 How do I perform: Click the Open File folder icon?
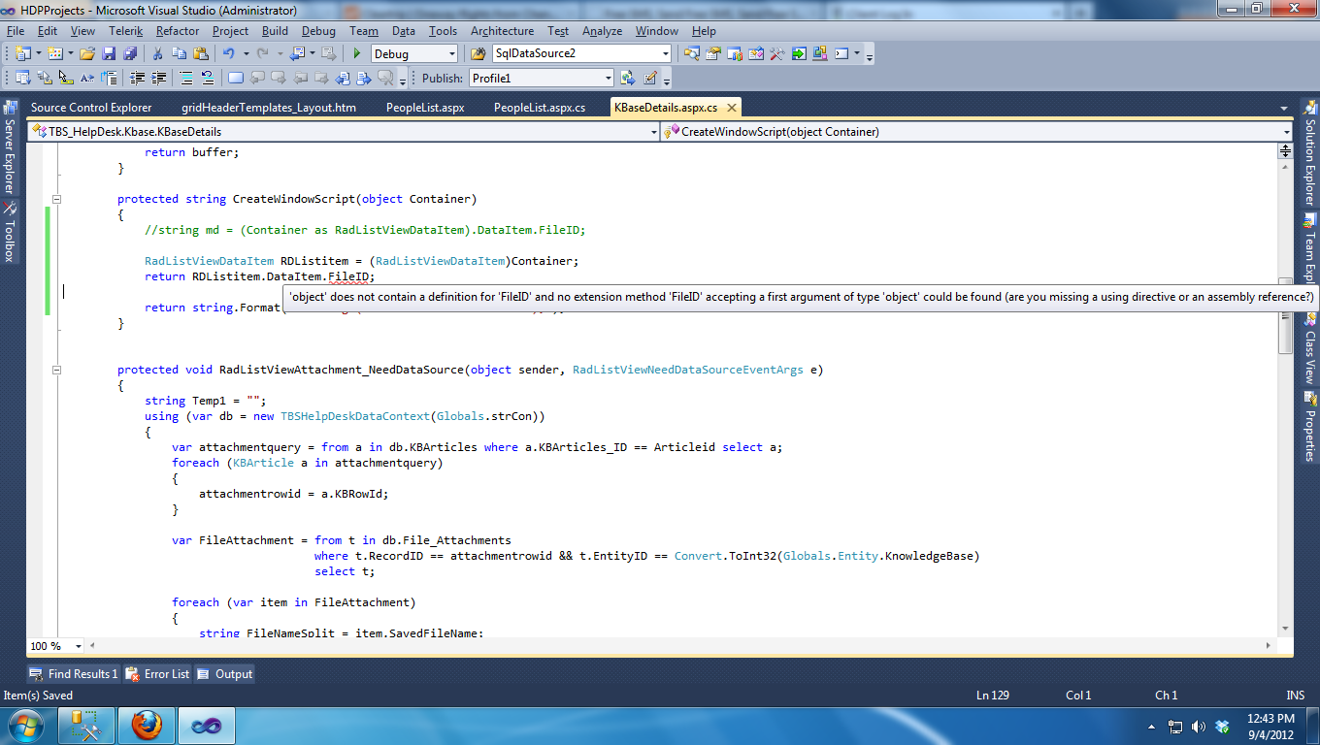[x=87, y=54]
